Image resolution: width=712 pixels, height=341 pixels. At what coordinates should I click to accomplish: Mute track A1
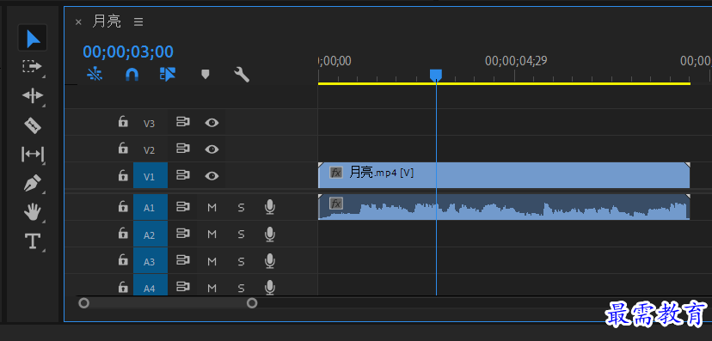click(212, 208)
